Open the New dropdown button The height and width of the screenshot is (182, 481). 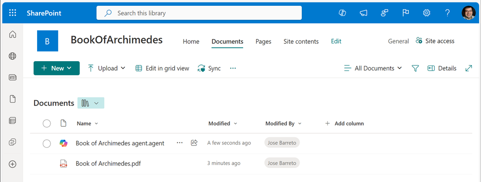pos(56,68)
